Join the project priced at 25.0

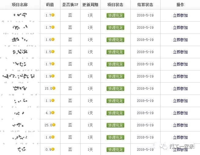click(180, 125)
